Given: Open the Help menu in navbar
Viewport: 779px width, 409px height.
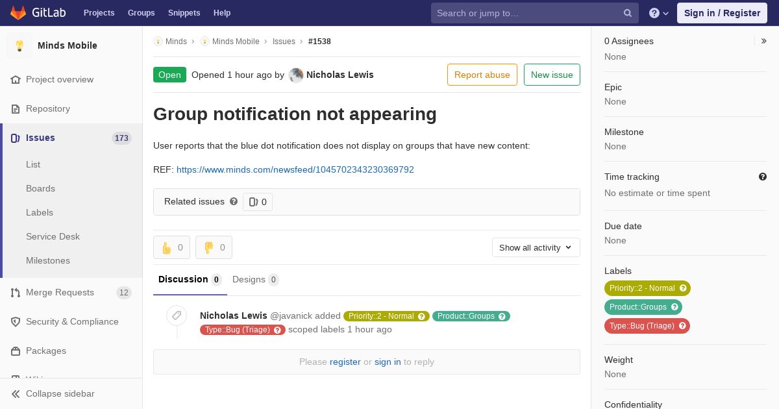Looking at the screenshot, I should coord(222,13).
